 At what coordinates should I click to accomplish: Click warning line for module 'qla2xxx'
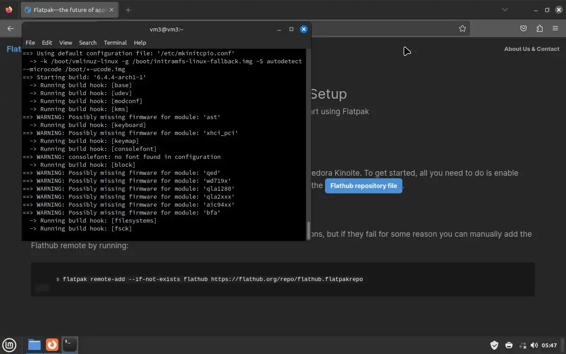point(129,196)
